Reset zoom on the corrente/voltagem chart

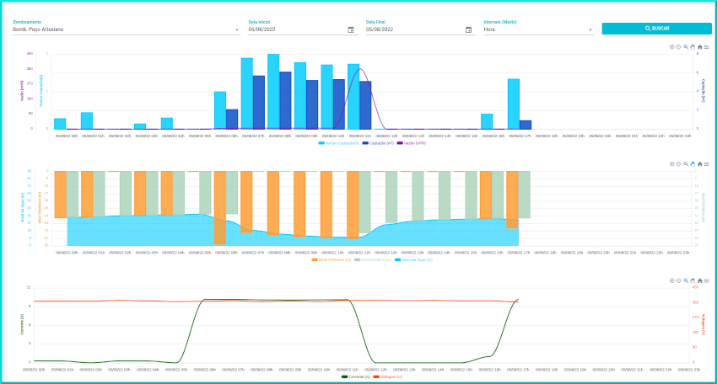(699, 280)
